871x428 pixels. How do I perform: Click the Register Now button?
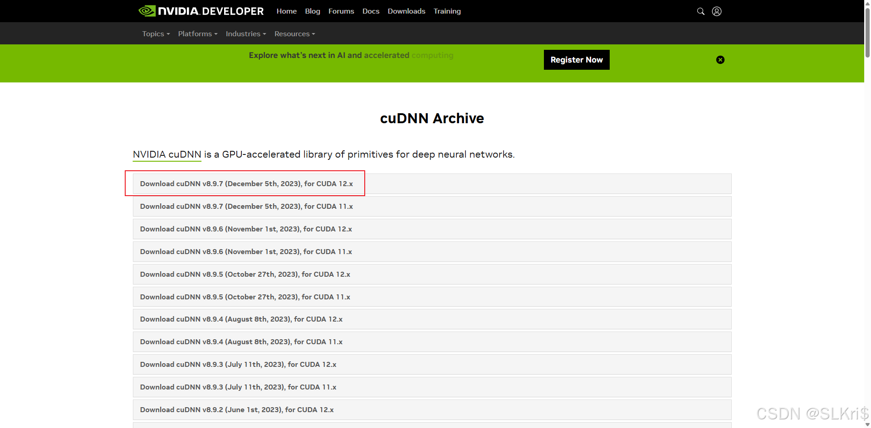pos(577,60)
